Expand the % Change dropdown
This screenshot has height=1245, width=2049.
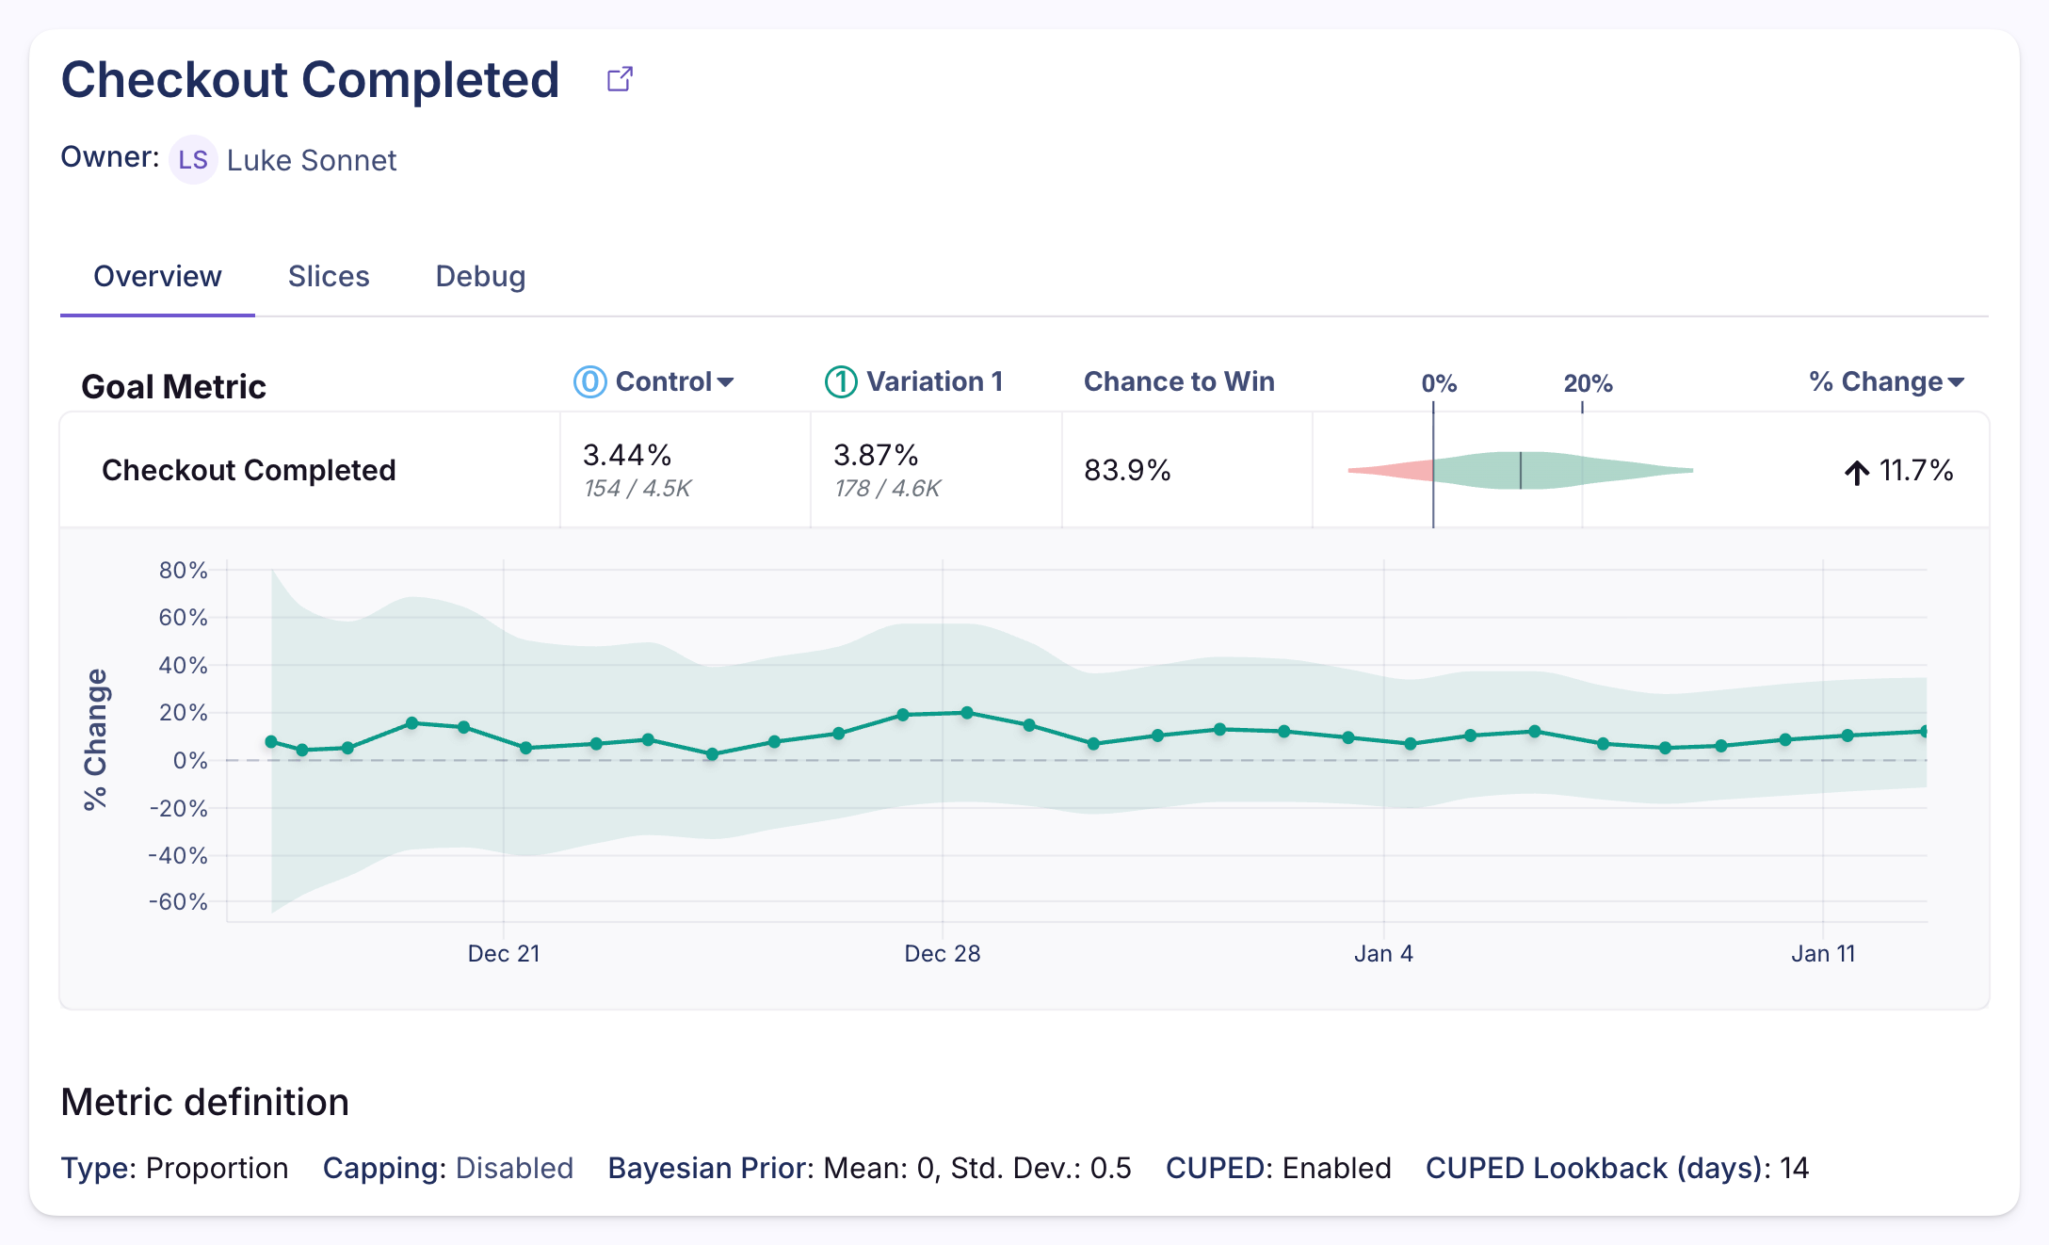pos(1956,382)
